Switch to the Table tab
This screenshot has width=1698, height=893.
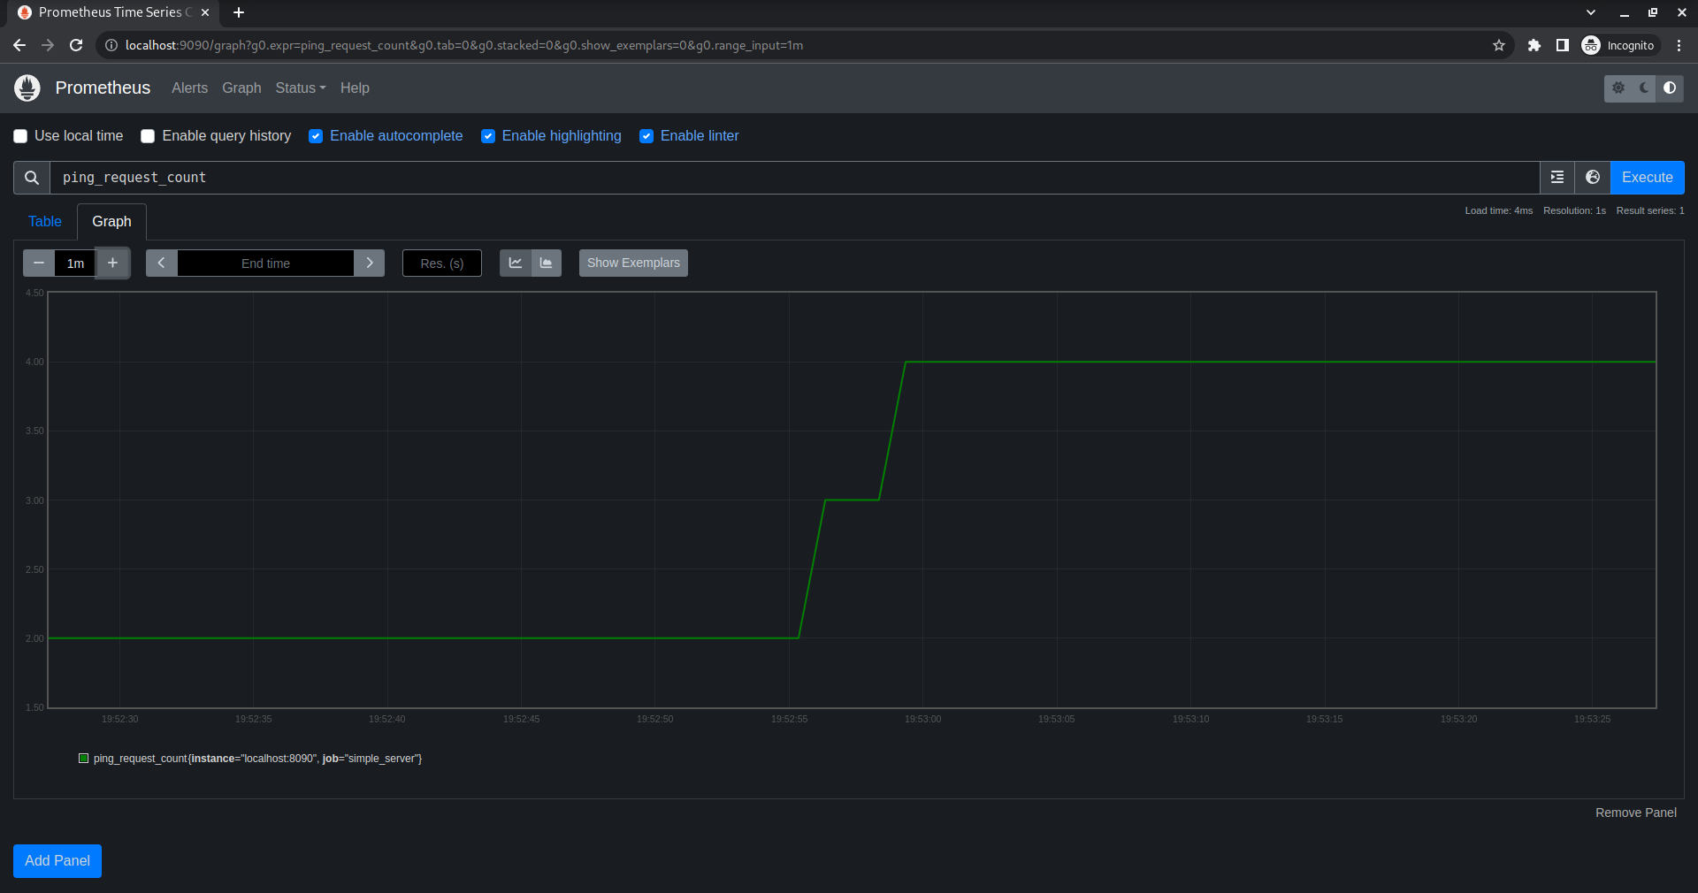45,221
